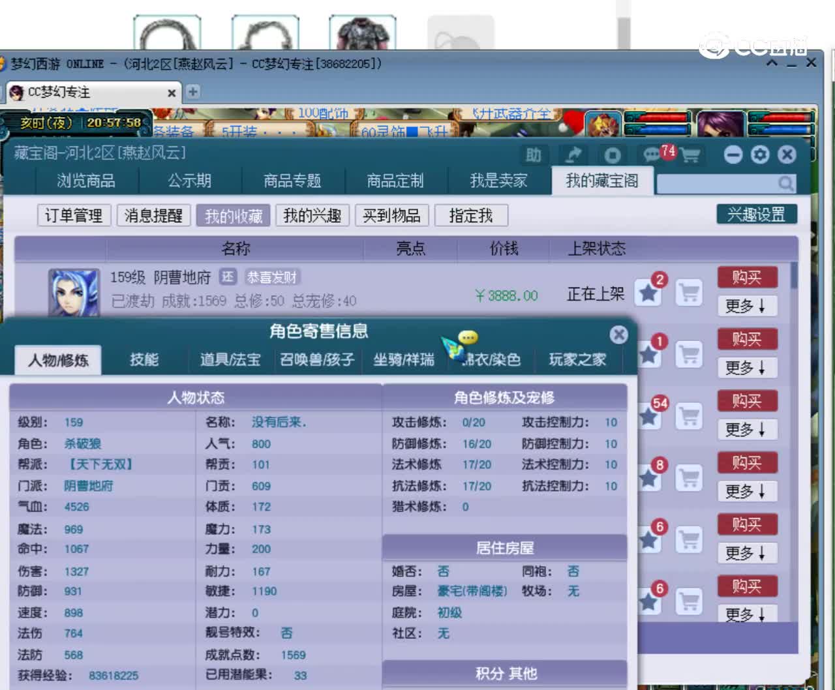Switch to the 坐骑/祥瑞 tab

tap(404, 359)
